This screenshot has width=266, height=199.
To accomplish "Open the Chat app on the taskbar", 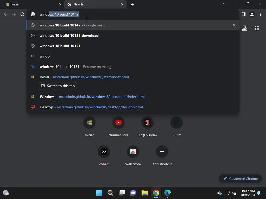I will 133,193.
